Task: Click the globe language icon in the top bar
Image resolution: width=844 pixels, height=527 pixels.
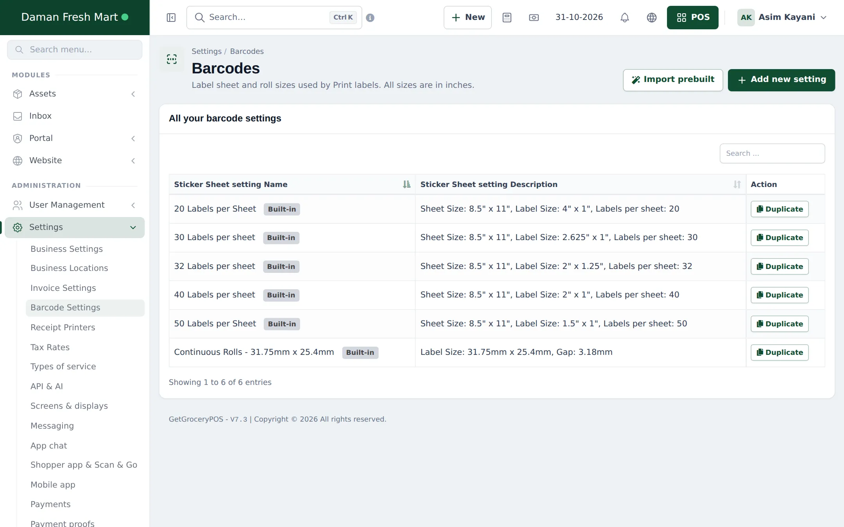Action: [x=651, y=18]
